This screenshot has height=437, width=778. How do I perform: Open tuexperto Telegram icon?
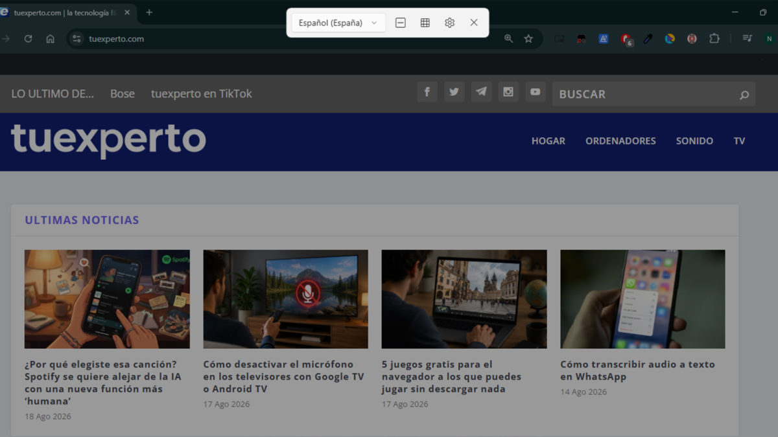[x=481, y=92]
